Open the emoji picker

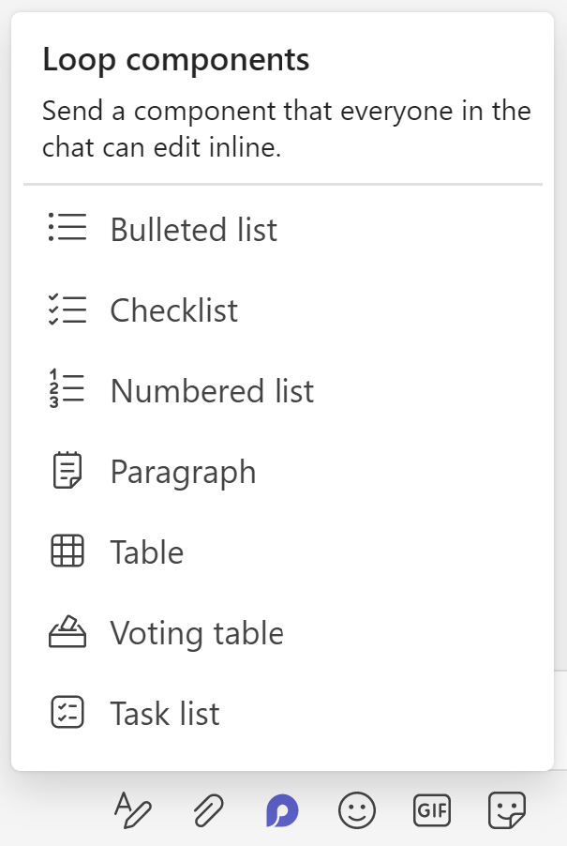pyautogui.click(x=357, y=809)
